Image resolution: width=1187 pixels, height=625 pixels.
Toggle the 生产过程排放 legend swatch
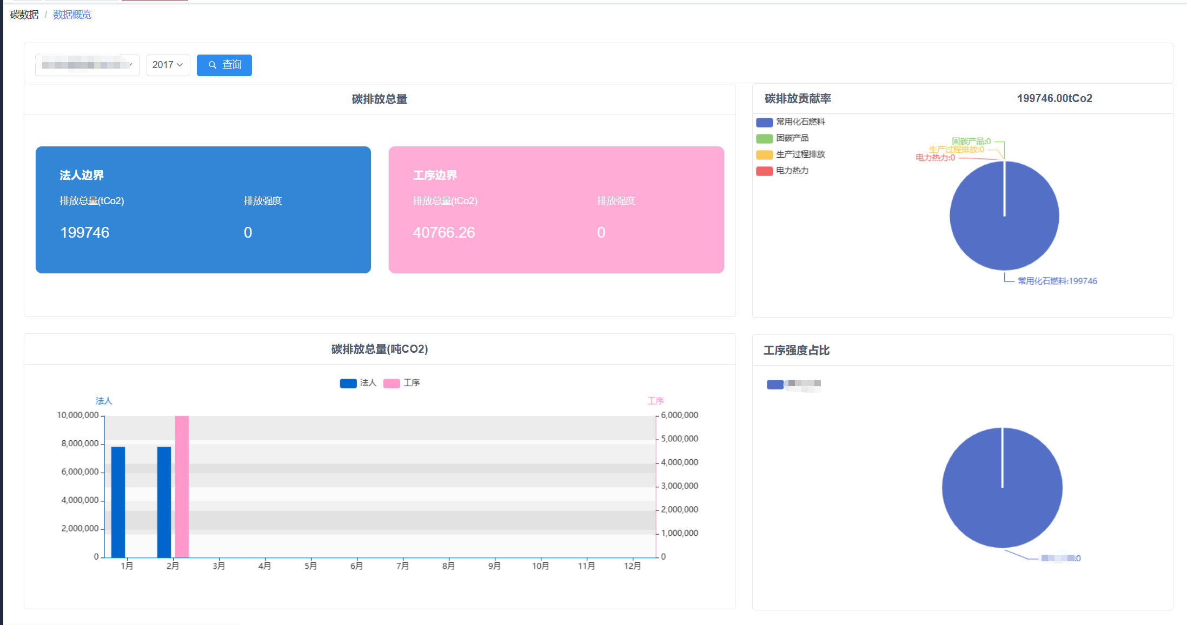764,154
